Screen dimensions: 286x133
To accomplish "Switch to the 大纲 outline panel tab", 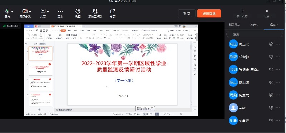I will (x=36, y=44).
